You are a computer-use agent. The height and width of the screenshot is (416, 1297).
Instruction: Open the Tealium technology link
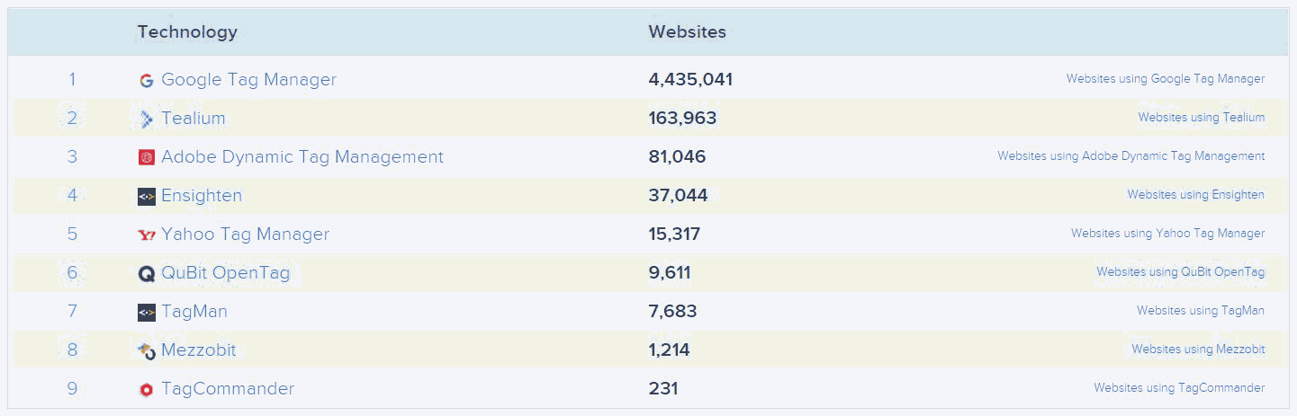[194, 119]
